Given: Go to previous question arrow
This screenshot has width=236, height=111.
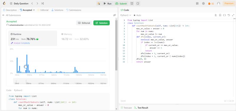Looking at the screenshot, I should click(x=32, y=4).
